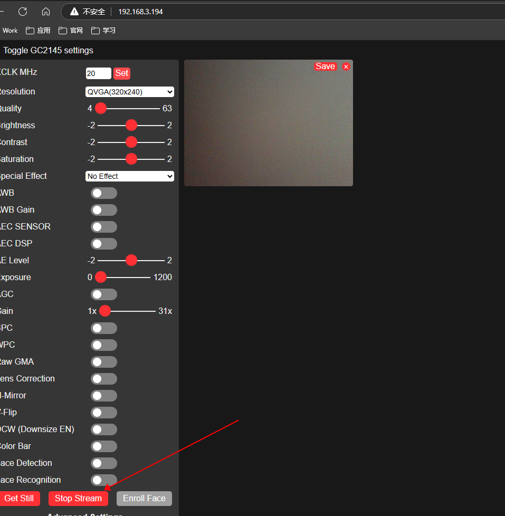
Task: Click the AE Level slider handle
Action: [131, 260]
